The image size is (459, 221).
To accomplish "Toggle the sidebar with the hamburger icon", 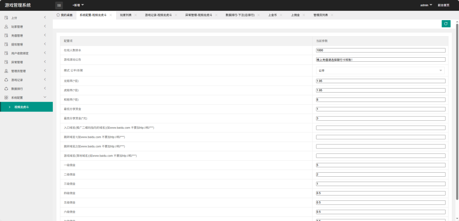I will coord(59,5).
